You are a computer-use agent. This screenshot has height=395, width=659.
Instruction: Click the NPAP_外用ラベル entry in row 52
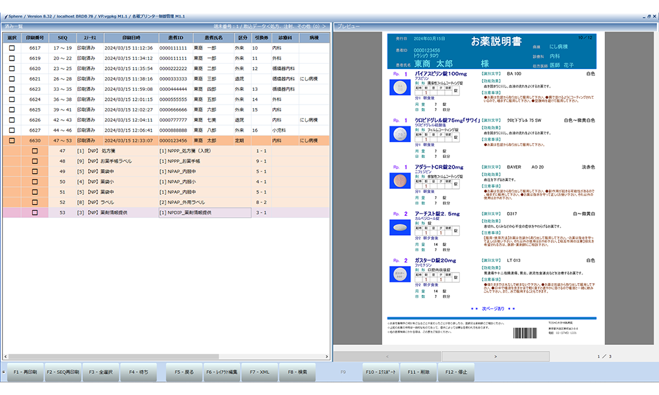[x=205, y=202]
